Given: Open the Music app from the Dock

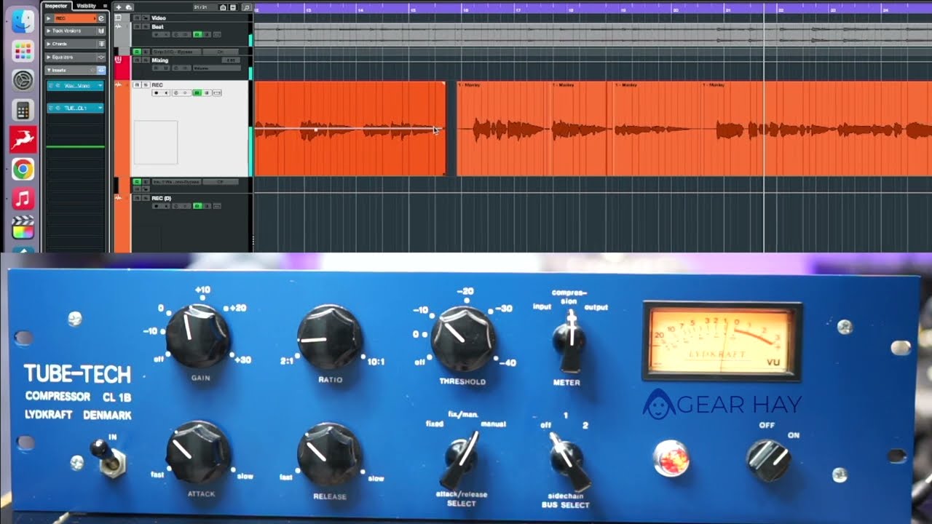Looking at the screenshot, I should (x=23, y=199).
